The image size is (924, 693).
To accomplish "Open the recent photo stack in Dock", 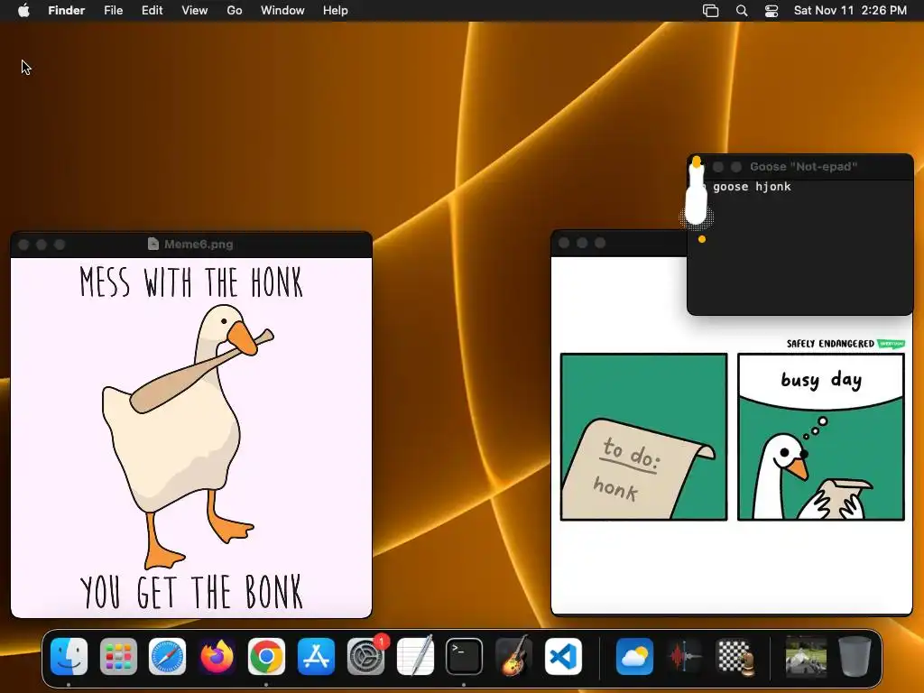I will coord(806,656).
